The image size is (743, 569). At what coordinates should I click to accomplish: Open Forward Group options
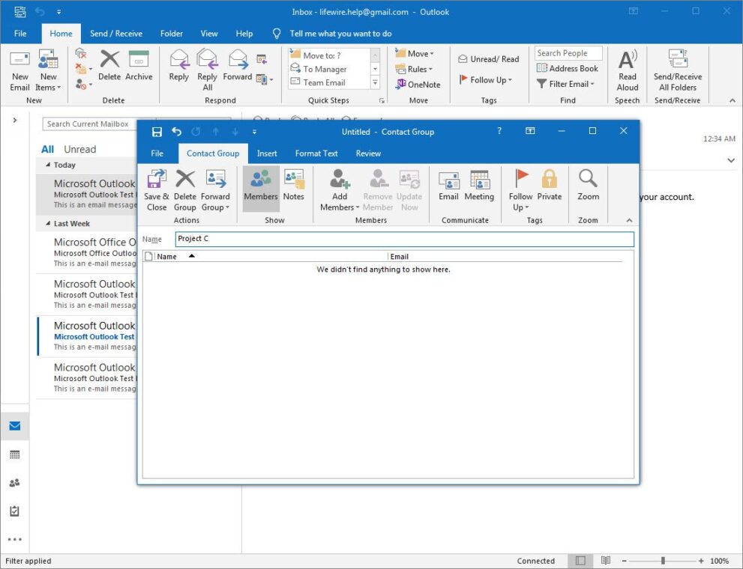215,190
